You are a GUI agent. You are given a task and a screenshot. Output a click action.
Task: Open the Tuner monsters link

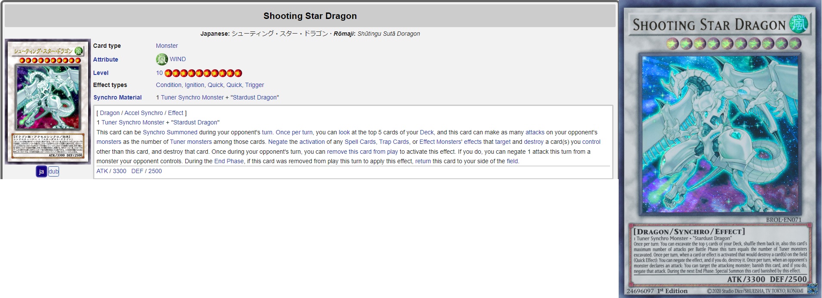pos(191,142)
